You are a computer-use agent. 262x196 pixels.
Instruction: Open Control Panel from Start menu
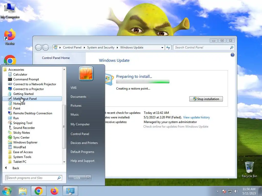tap(80, 134)
